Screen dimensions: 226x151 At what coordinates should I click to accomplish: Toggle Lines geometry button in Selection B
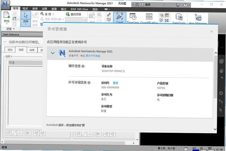(84, 134)
